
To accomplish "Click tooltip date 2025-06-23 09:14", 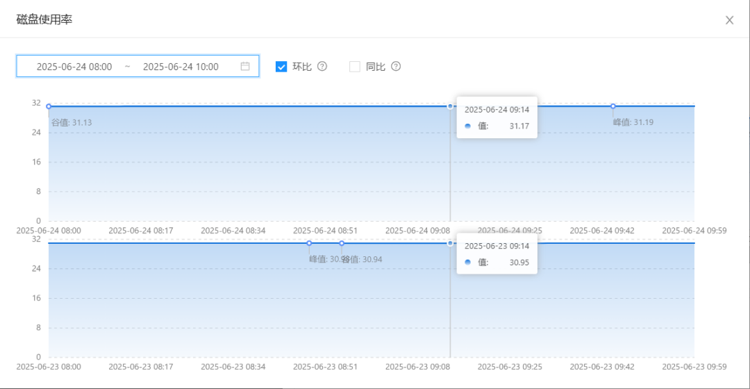I will [x=497, y=246].
